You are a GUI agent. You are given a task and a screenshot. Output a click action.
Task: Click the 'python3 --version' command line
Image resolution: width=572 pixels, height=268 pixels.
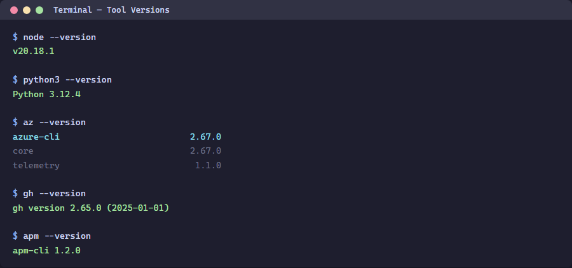click(67, 80)
